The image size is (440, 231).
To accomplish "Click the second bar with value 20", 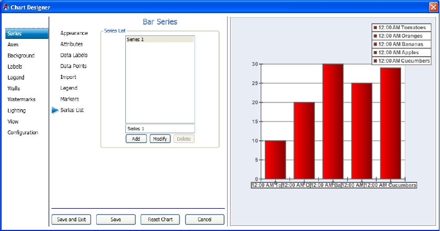I will pos(304,141).
